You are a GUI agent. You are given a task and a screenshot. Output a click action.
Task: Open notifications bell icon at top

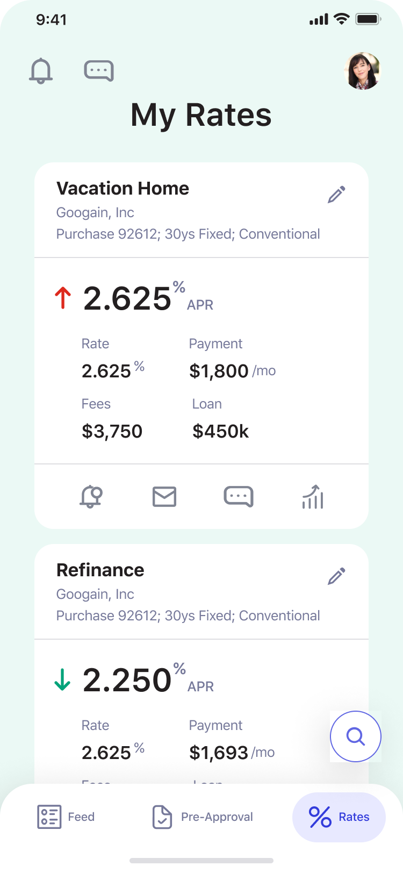41,71
